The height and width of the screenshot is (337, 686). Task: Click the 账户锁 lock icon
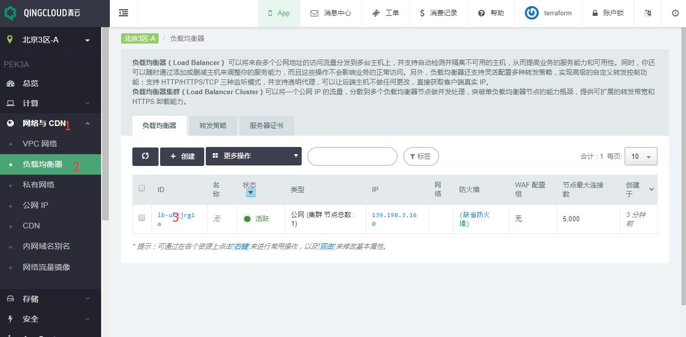click(595, 13)
